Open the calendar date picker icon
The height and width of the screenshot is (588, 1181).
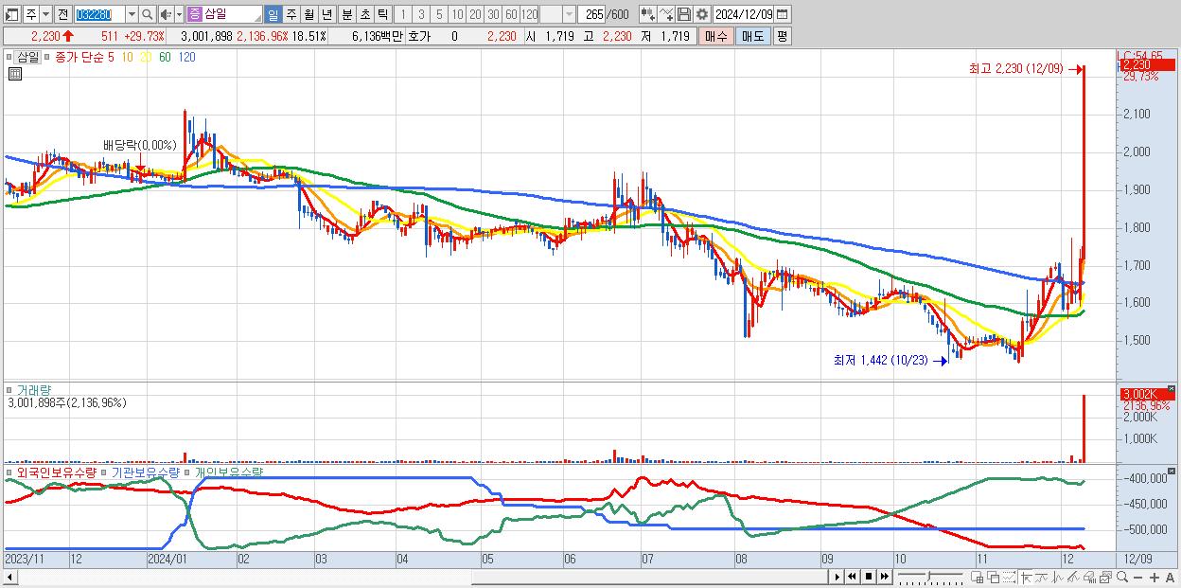tap(782, 14)
